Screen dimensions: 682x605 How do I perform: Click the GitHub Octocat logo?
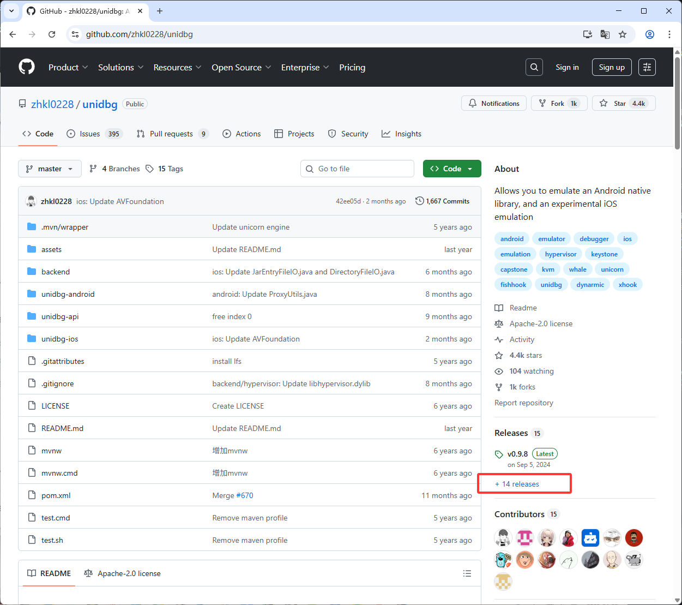pyautogui.click(x=27, y=67)
